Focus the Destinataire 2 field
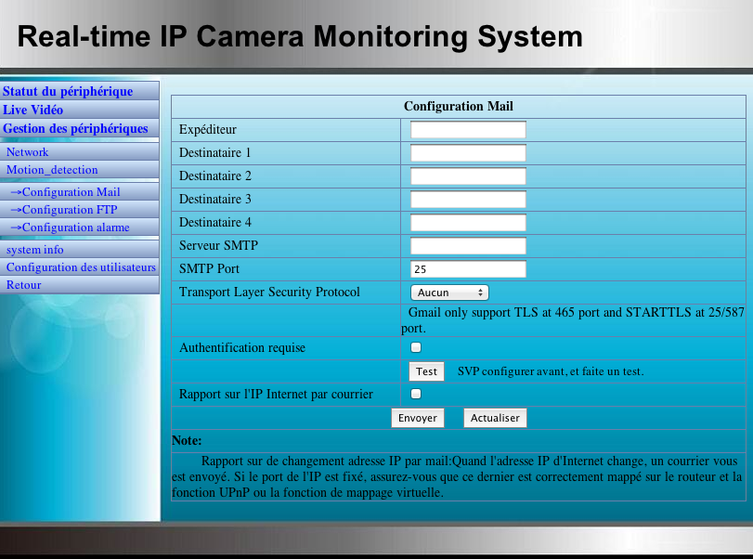This screenshot has height=559, width=753. (x=468, y=176)
